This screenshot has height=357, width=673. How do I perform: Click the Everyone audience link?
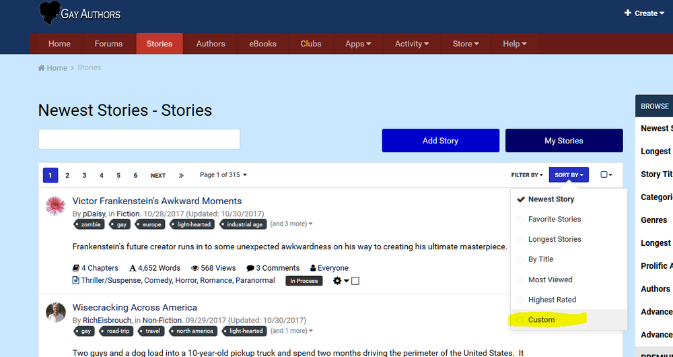coord(333,268)
